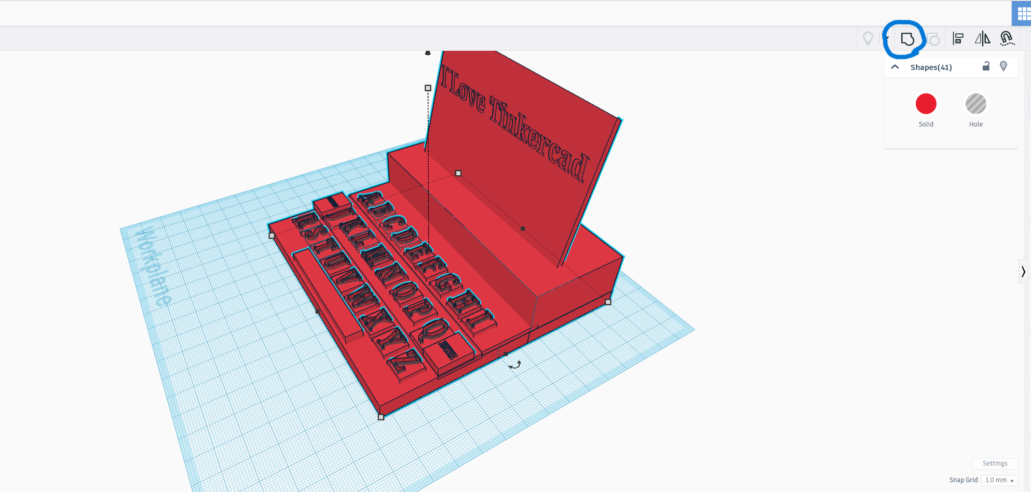Collapse the Shapes(41) inspector panel

tap(895, 67)
